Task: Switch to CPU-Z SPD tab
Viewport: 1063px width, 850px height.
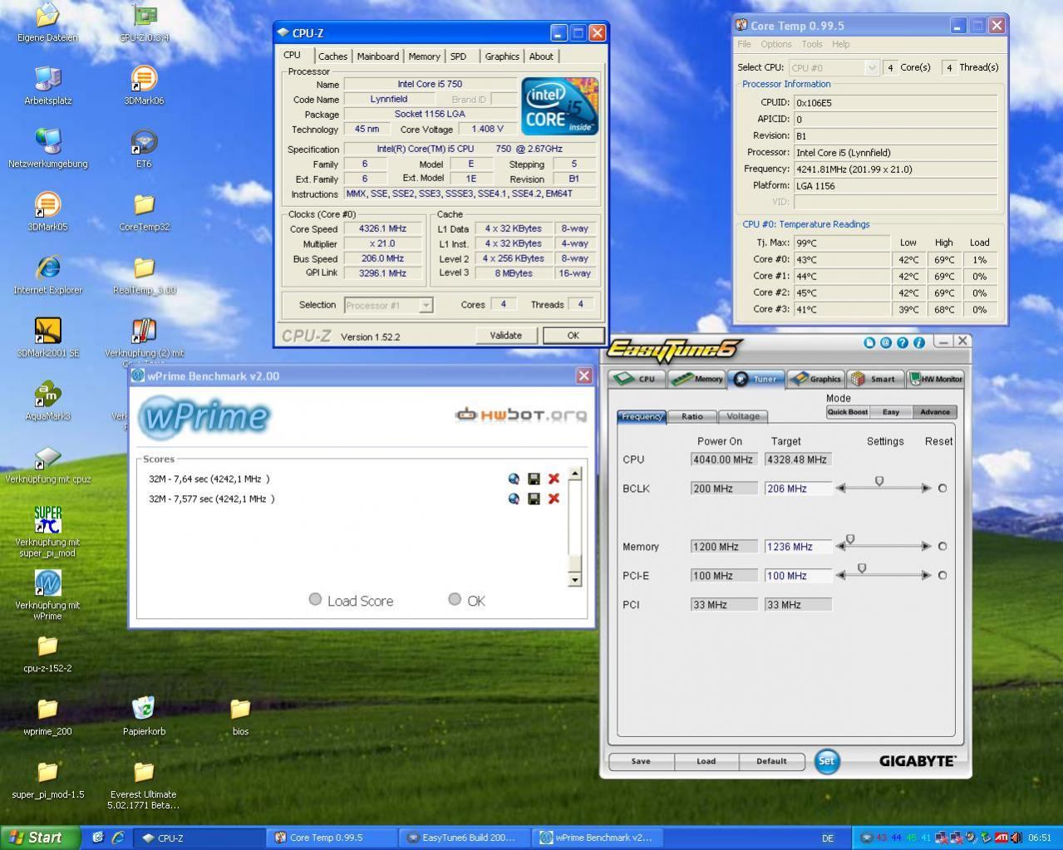Action: [459, 57]
